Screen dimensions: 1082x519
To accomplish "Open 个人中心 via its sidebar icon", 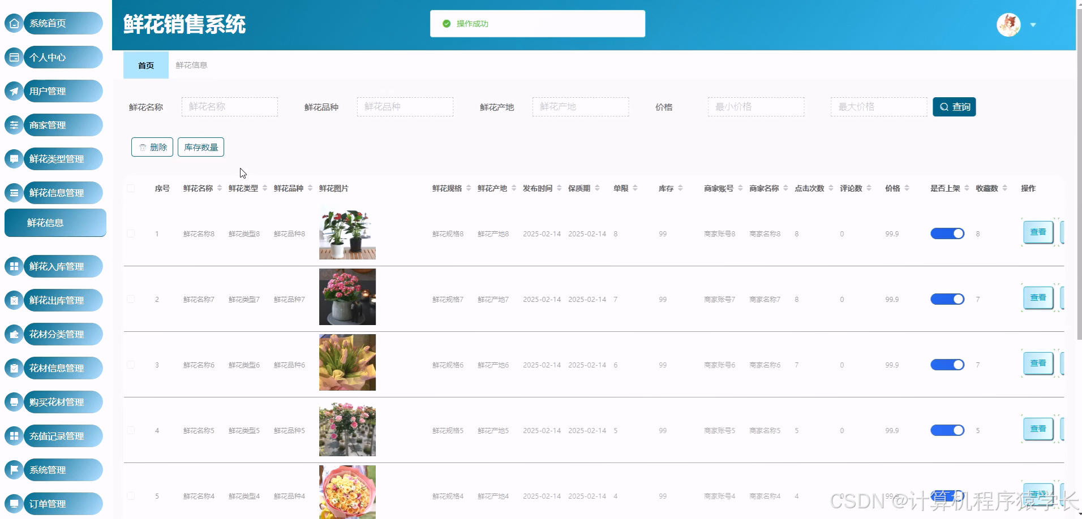I will 14,57.
